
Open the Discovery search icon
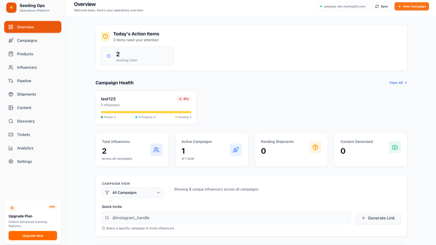tap(11, 121)
